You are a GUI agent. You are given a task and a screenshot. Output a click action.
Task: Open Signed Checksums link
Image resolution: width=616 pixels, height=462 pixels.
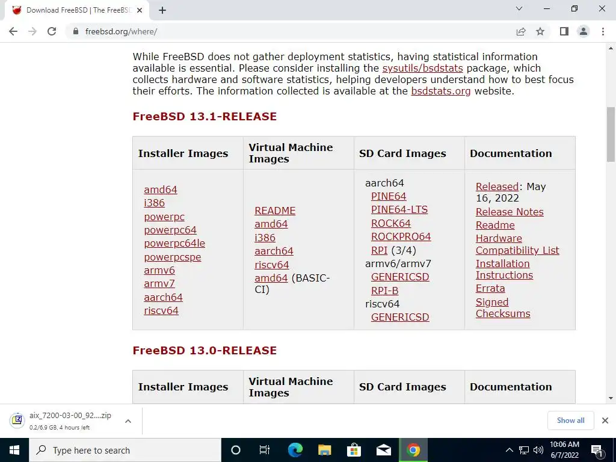click(x=503, y=308)
